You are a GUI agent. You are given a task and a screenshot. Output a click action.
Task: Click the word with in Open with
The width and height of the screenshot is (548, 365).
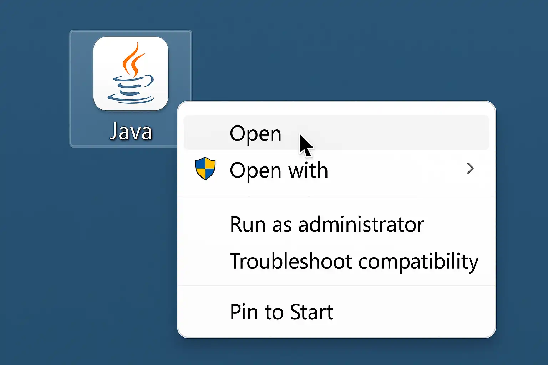click(x=308, y=170)
